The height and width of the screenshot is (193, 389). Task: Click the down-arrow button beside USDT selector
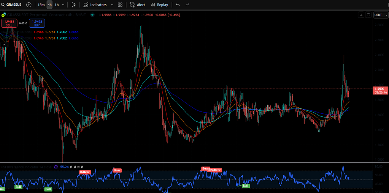pyautogui.click(x=361, y=15)
